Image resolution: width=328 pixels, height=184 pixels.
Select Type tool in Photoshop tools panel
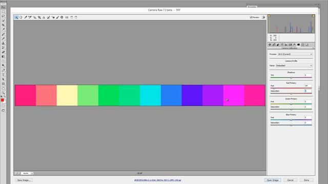(3, 75)
